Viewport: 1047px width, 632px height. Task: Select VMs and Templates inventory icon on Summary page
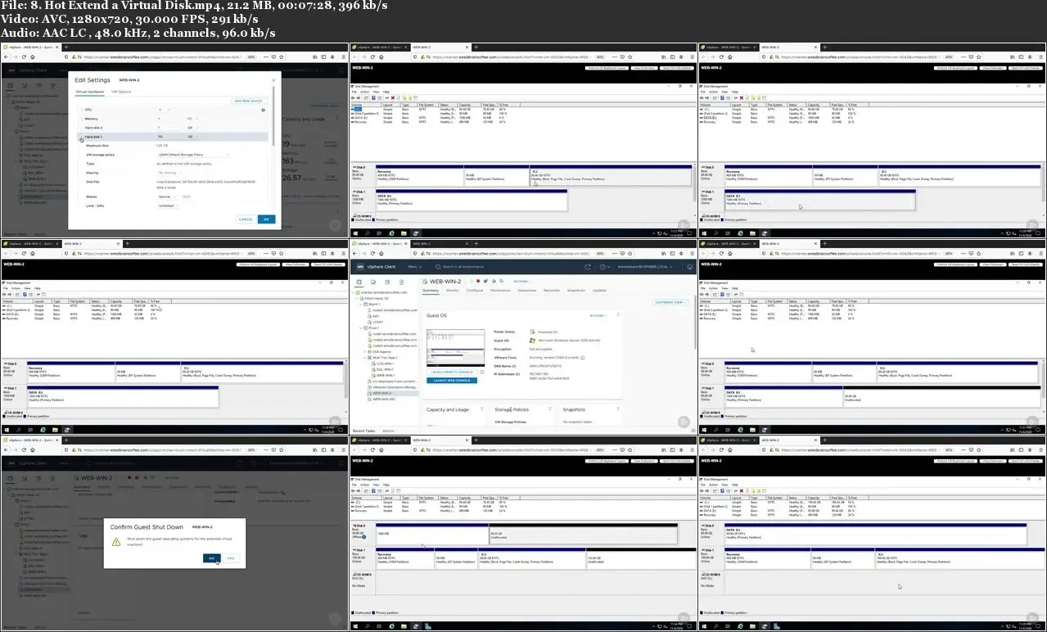(x=373, y=282)
